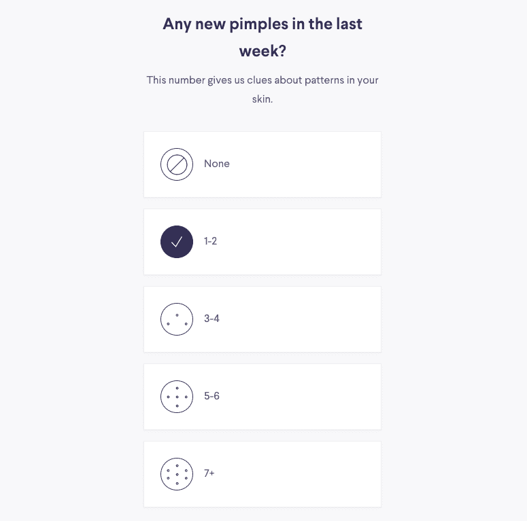Click the filled checkmark icon beside 1-2
This screenshot has height=521, width=527.
pyautogui.click(x=177, y=242)
